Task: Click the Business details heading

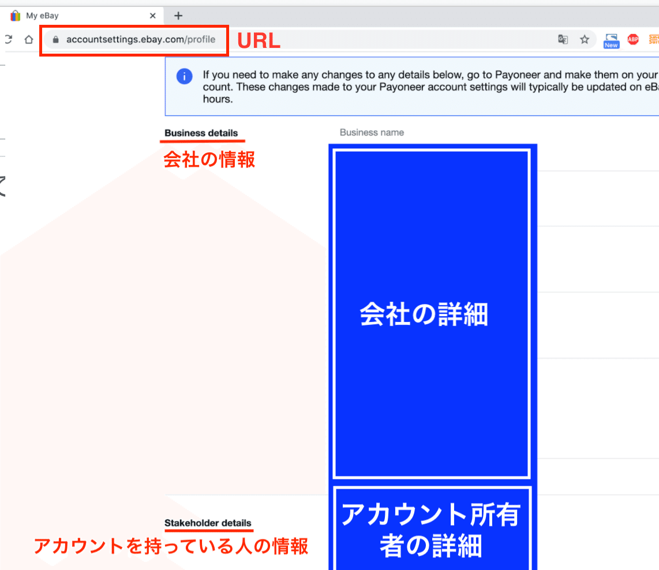Action: [201, 133]
